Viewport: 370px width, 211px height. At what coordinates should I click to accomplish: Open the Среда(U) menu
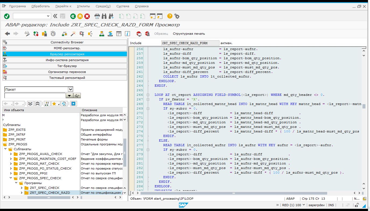[103, 6]
